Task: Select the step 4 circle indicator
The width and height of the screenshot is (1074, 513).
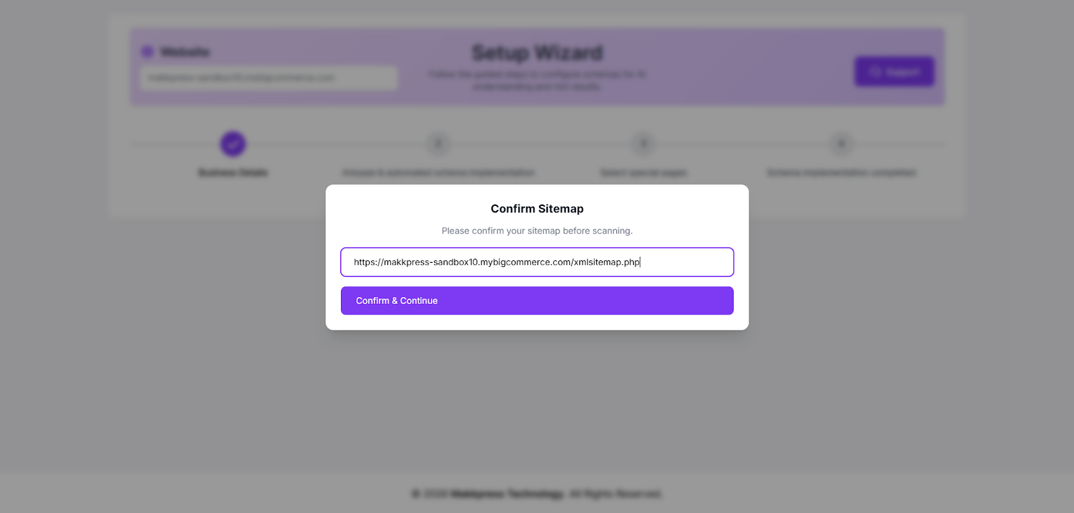Action: (x=841, y=144)
